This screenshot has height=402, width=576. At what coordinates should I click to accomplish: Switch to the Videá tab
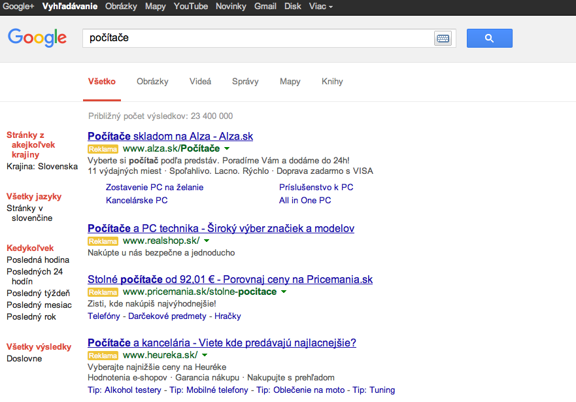click(200, 82)
